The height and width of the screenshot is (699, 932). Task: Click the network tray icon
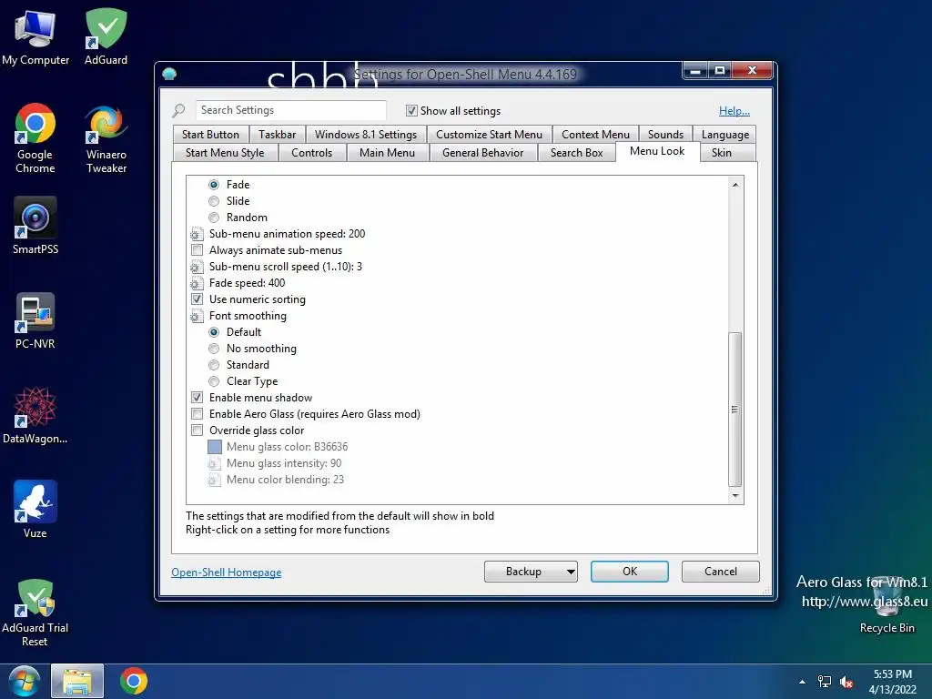825,682
